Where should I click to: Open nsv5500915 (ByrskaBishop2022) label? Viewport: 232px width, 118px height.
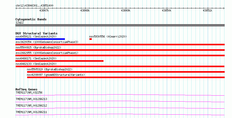(38, 47)
